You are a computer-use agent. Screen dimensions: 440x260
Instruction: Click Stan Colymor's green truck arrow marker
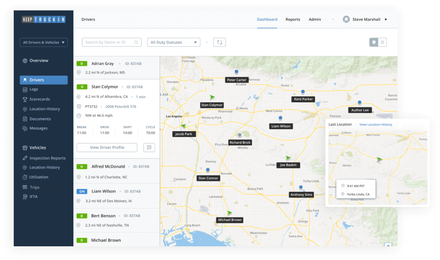click(212, 97)
